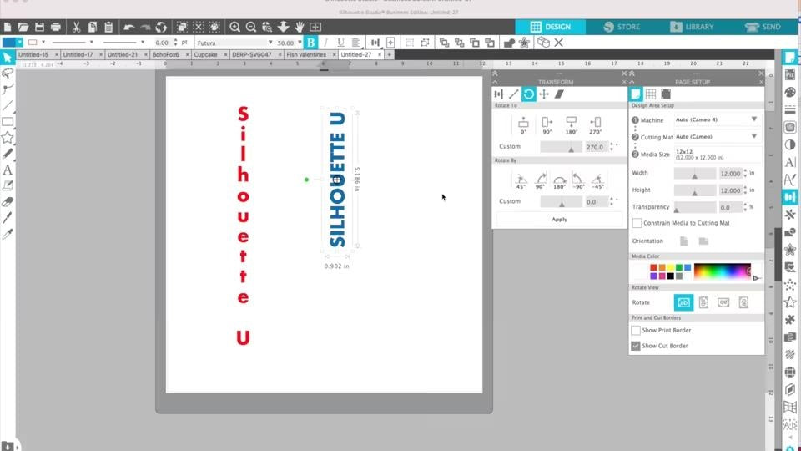This screenshot has width=801, height=451.
Task: Collapse the Transform panel
Action: pyautogui.click(x=495, y=82)
